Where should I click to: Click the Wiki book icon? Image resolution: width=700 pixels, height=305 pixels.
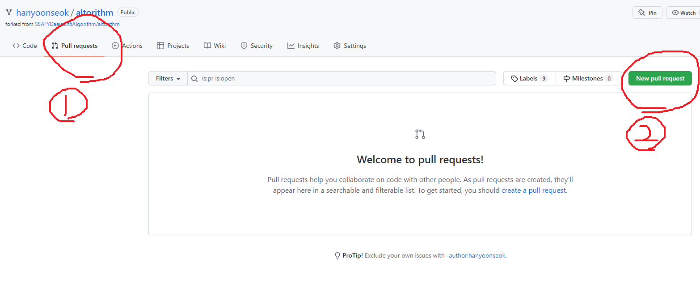tap(207, 46)
